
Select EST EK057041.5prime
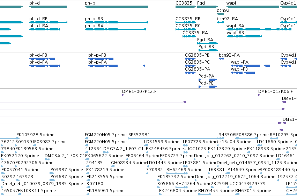coord(20,170)
